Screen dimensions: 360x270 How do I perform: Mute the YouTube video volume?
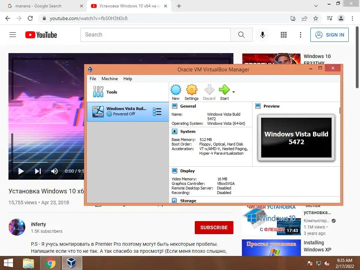click(x=54, y=171)
